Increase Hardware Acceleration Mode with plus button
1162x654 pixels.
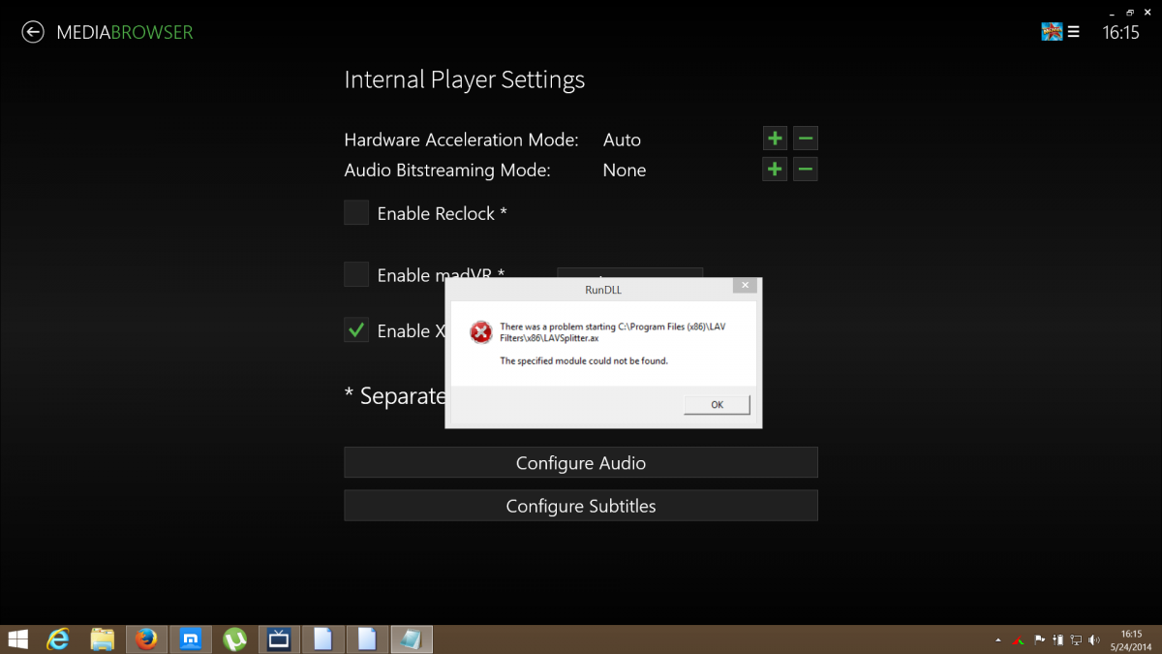775,139
